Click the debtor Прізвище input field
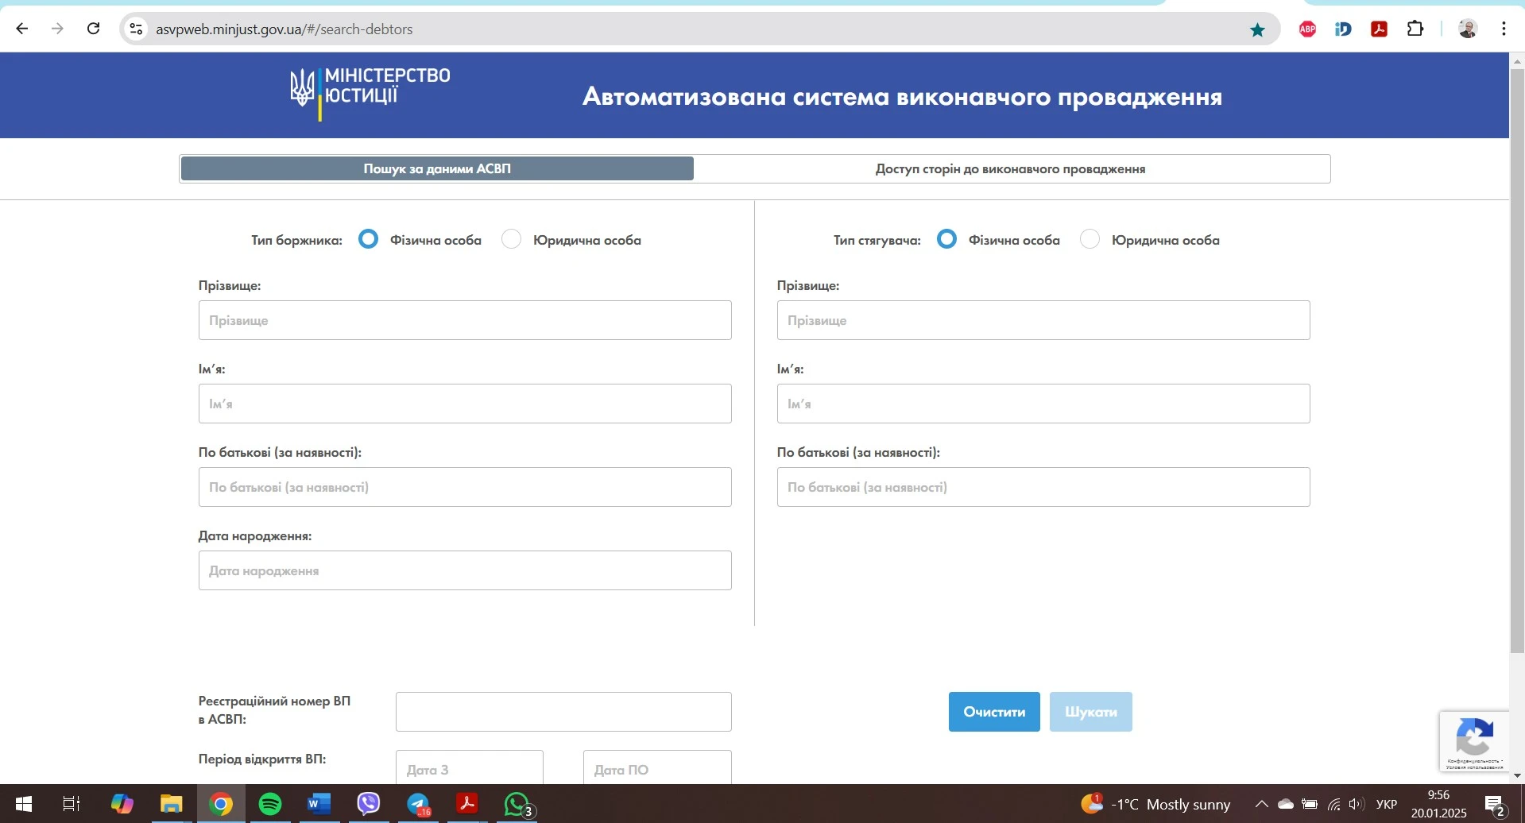This screenshot has width=1525, height=823. pos(465,320)
